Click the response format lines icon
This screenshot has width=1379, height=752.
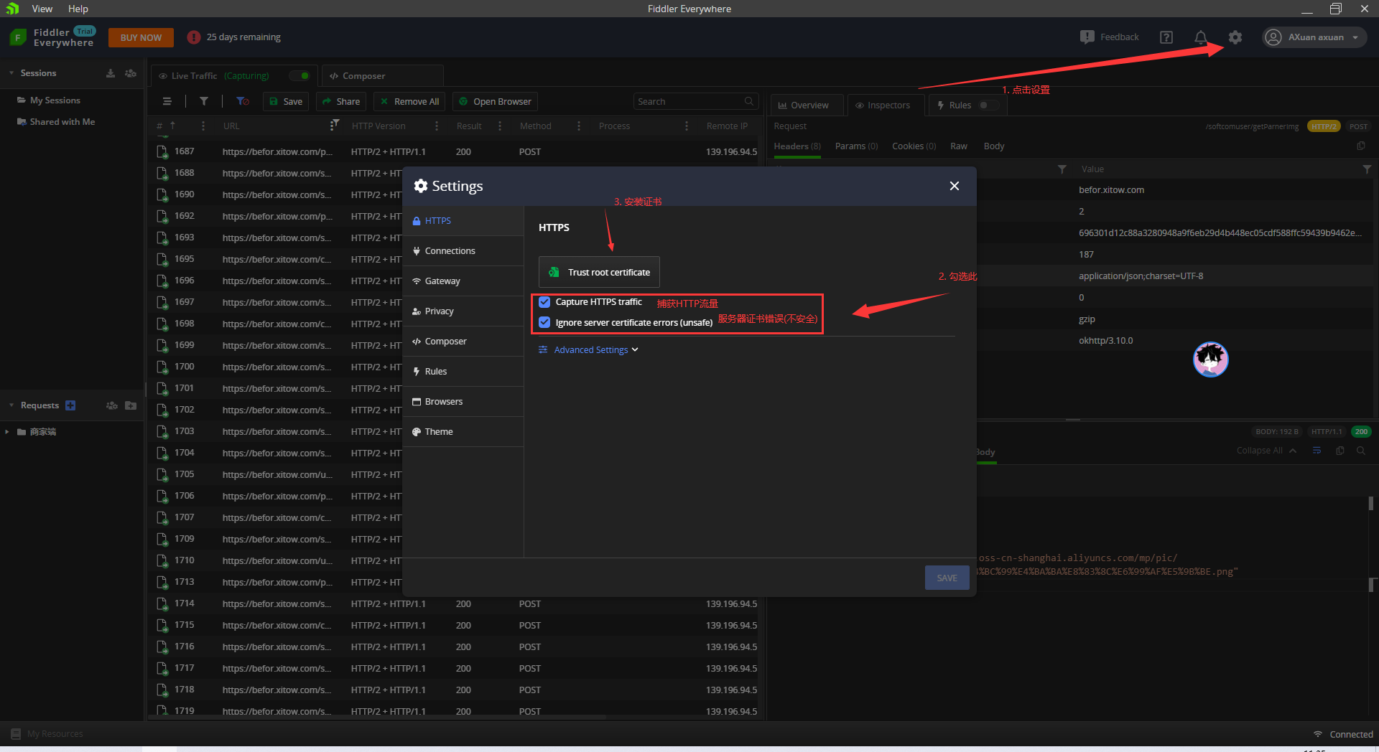pos(1317,451)
